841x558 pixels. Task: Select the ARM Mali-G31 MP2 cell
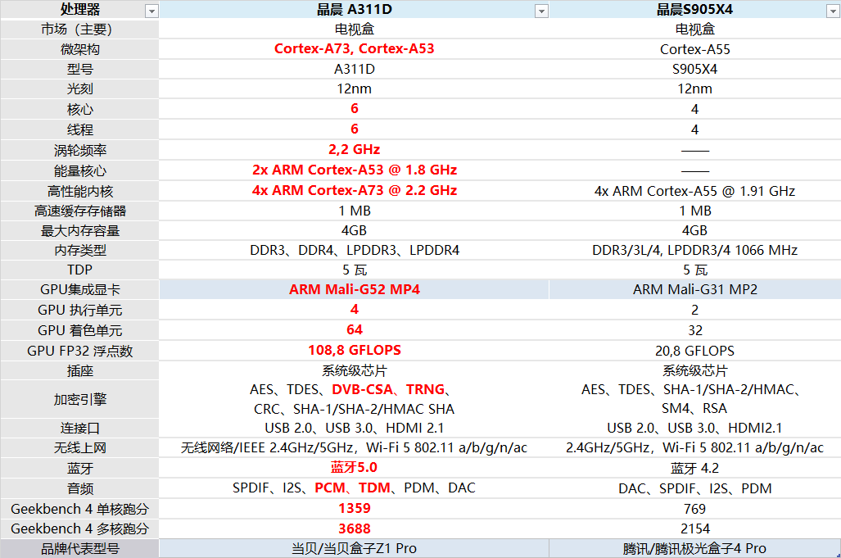(694, 290)
